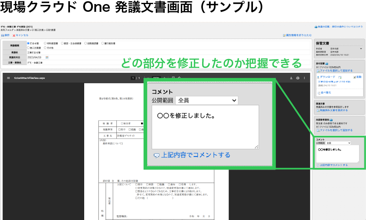Click the 保存 save link
The width and height of the screenshot is (366, 220).
pyautogui.click(x=6, y=35)
